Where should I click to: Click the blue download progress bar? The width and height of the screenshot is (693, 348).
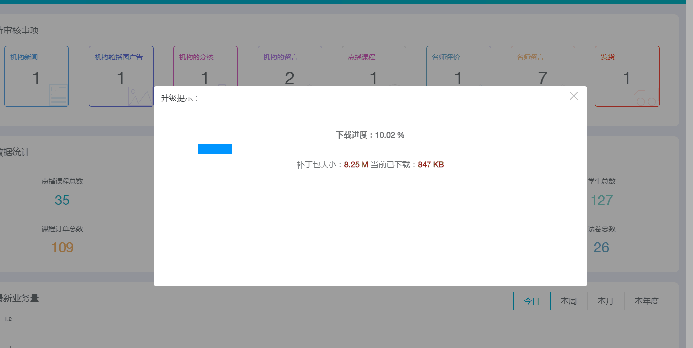coord(215,149)
